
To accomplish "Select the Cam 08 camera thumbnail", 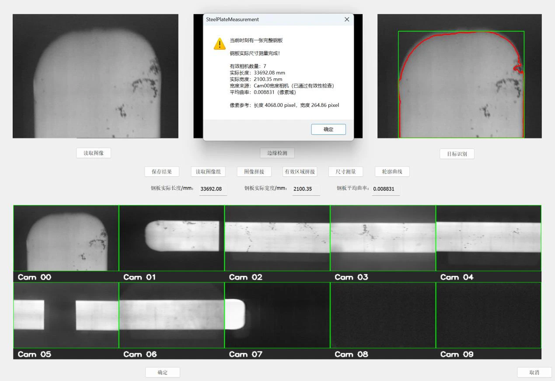I will (383, 315).
